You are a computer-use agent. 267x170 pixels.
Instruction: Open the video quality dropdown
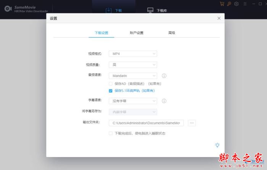coord(133,65)
